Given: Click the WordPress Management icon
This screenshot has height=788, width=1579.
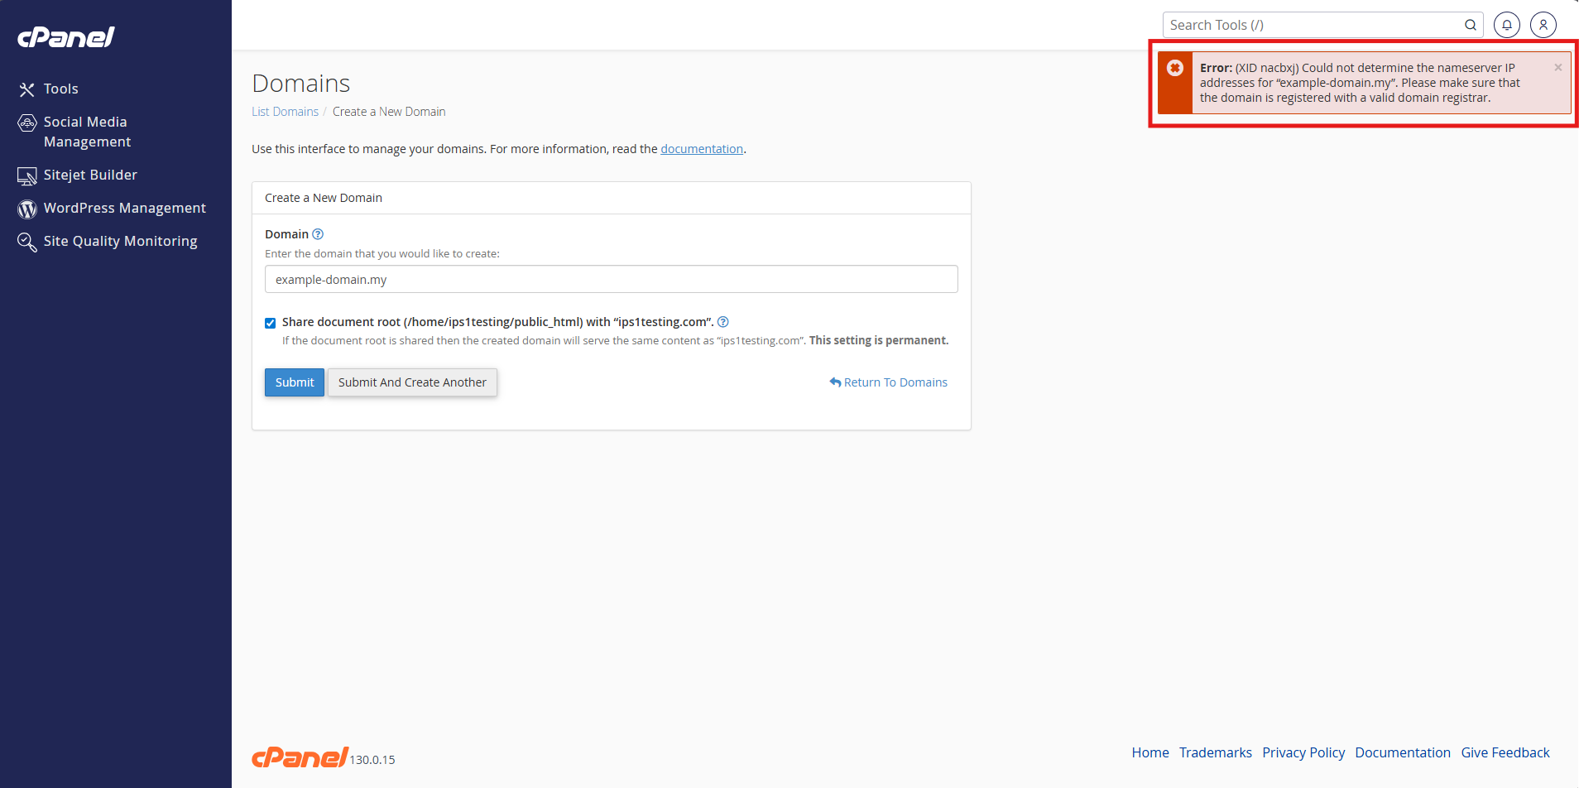Looking at the screenshot, I should point(27,209).
